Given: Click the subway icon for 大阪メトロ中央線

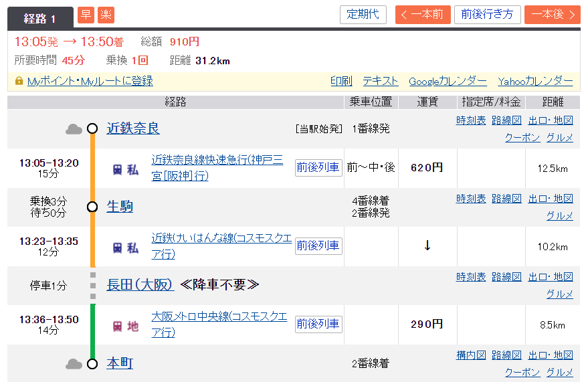Looking at the screenshot, I should point(118,326).
